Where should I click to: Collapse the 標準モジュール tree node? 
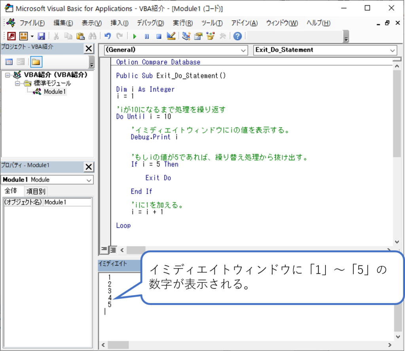pos(17,84)
